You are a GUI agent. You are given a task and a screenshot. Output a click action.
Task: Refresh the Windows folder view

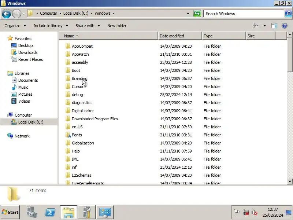[x=197, y=14]
